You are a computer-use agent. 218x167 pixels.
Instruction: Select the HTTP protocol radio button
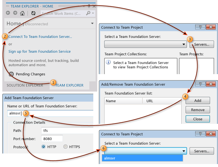coord(43,147)
